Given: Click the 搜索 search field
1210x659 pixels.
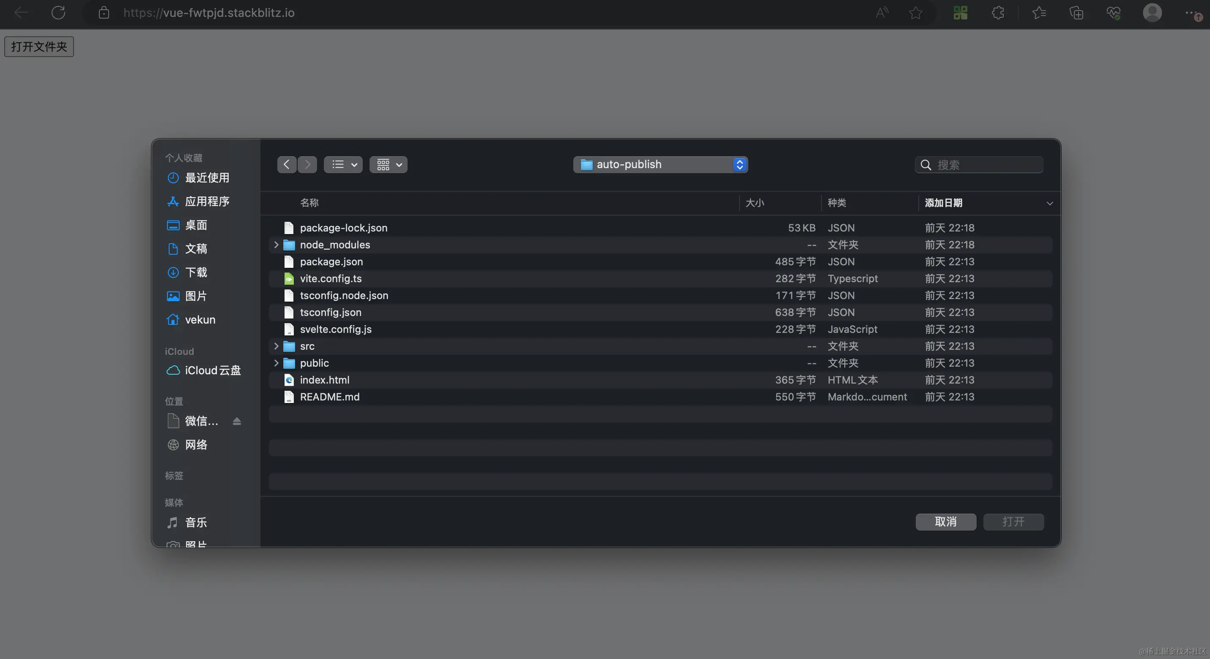Looking at the screenshot, I should coord(986,165).
